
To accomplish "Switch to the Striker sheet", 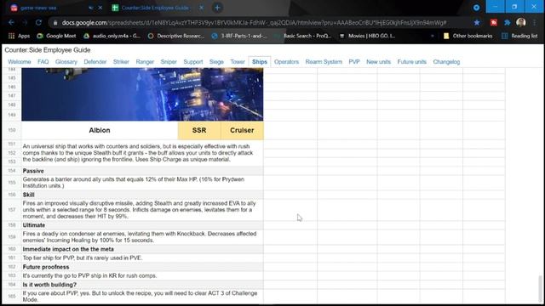I will click(x=121, y=62).
